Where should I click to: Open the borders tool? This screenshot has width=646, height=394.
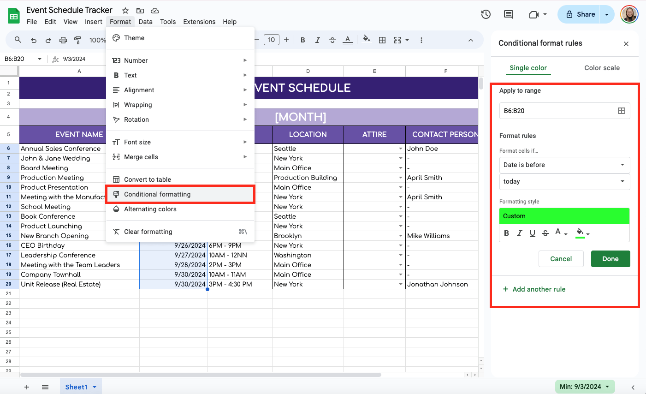(382, 40)
